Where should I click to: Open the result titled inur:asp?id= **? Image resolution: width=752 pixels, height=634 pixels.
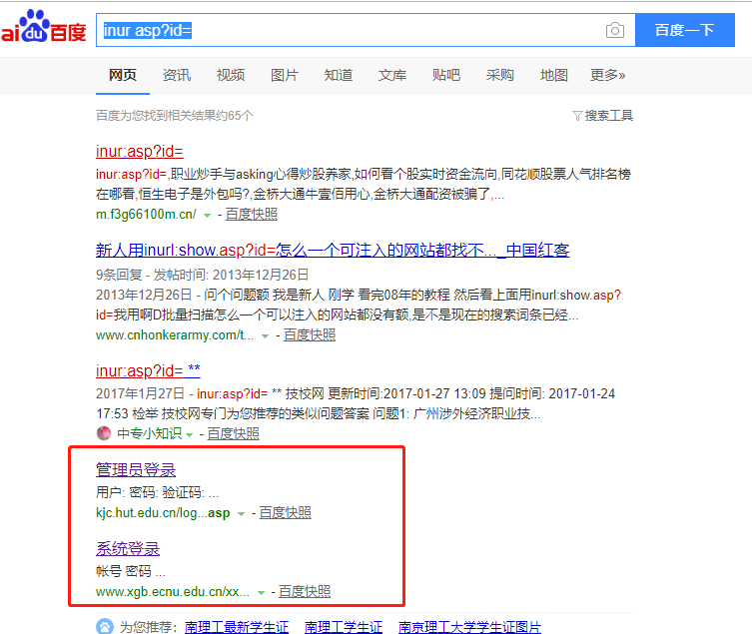(x=148, y=371)
